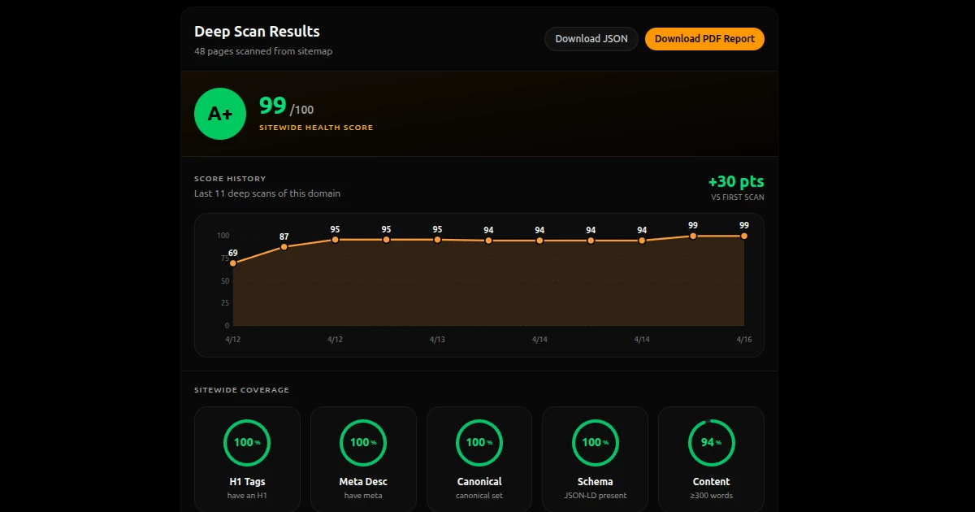The height and width of the screenshot is (512, 975).
Task: Click the '48 pages scanned from sitemap' text
Action: tap(263, 51)
